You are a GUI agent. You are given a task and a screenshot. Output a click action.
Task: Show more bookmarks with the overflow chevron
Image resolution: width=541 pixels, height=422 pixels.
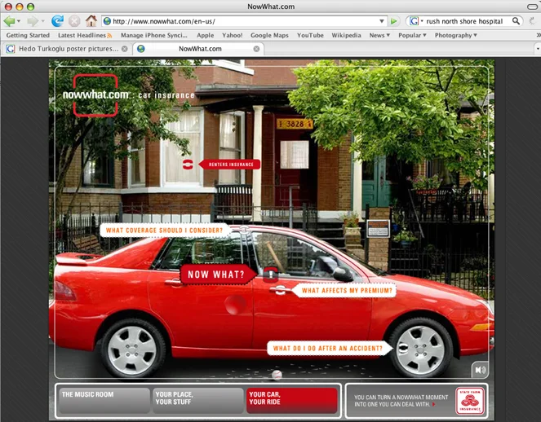coord(539,35)
